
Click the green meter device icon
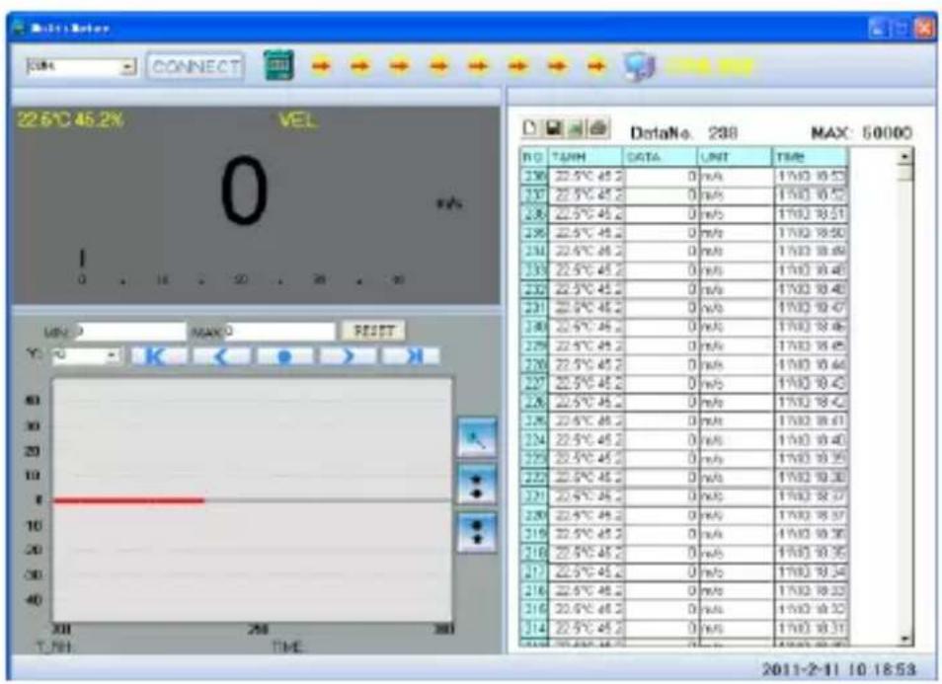pos(278,65)
